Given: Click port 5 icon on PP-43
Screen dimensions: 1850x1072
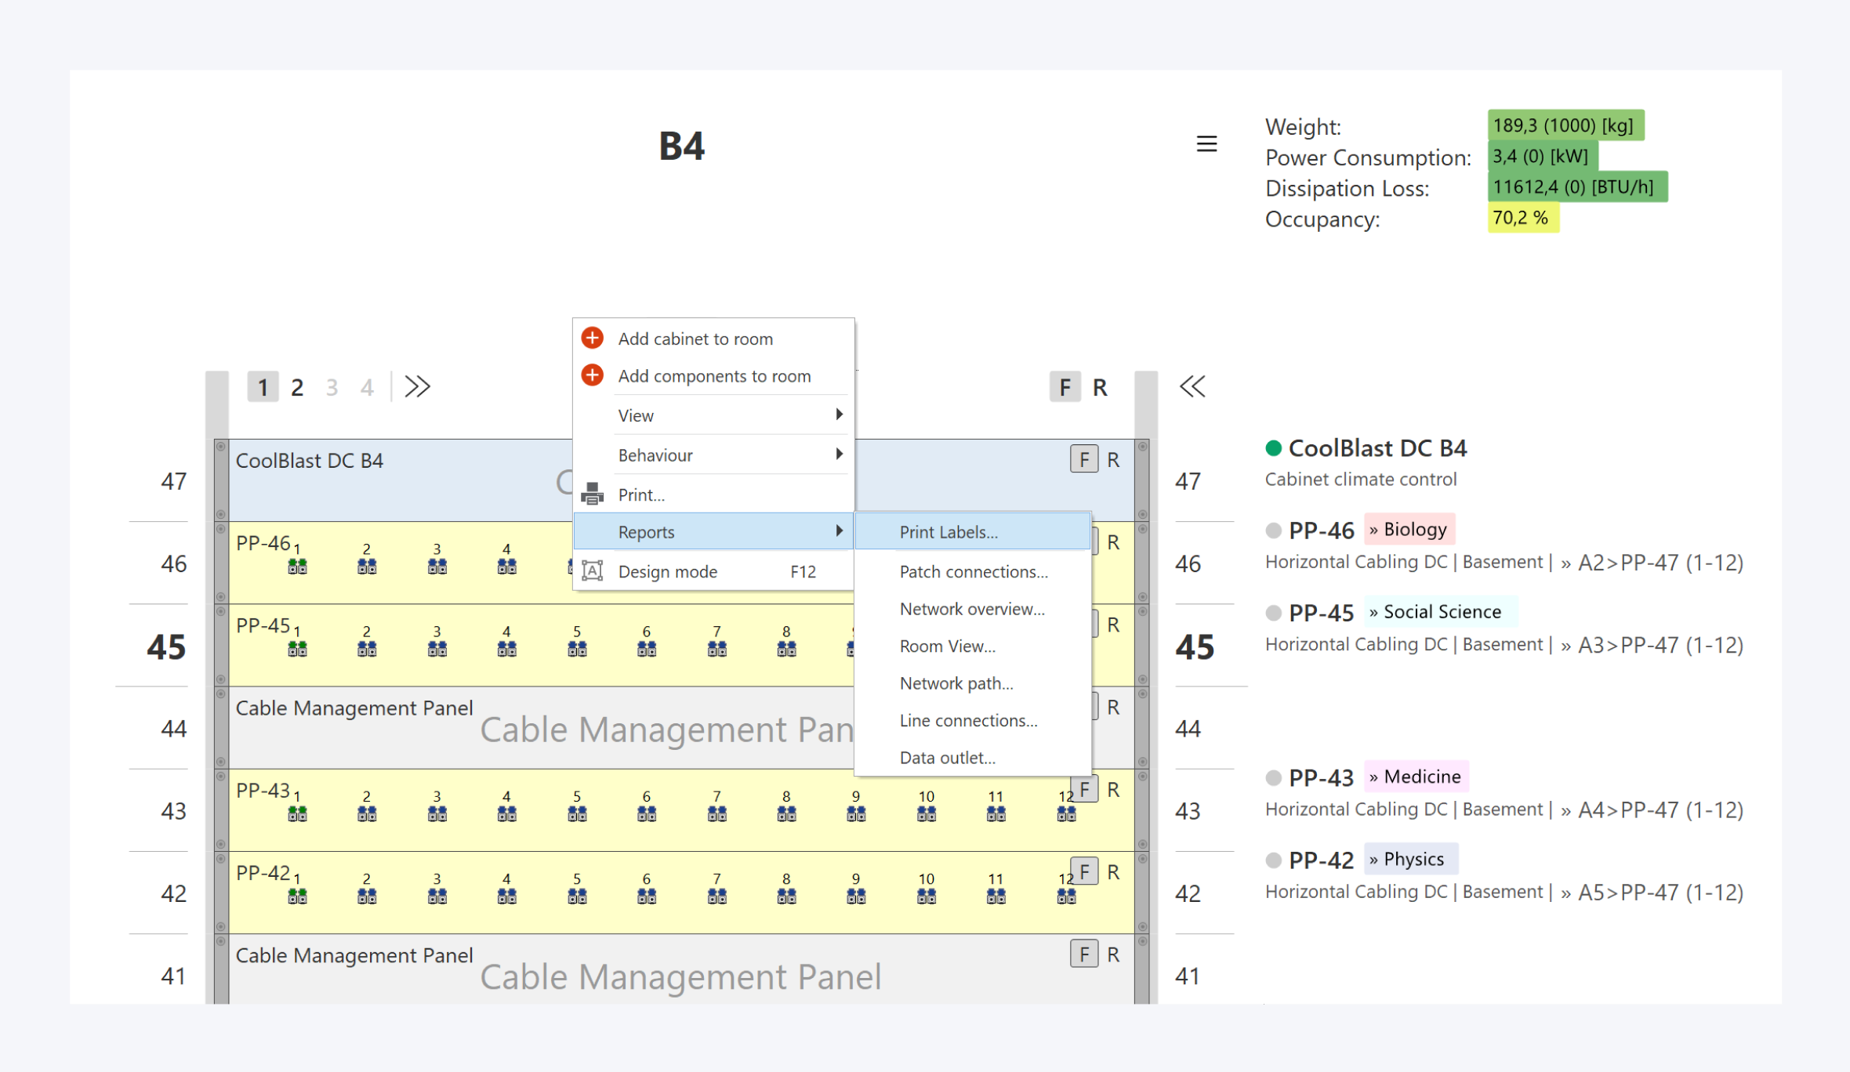Looking at the screenshot, I should tap(577, 814).
